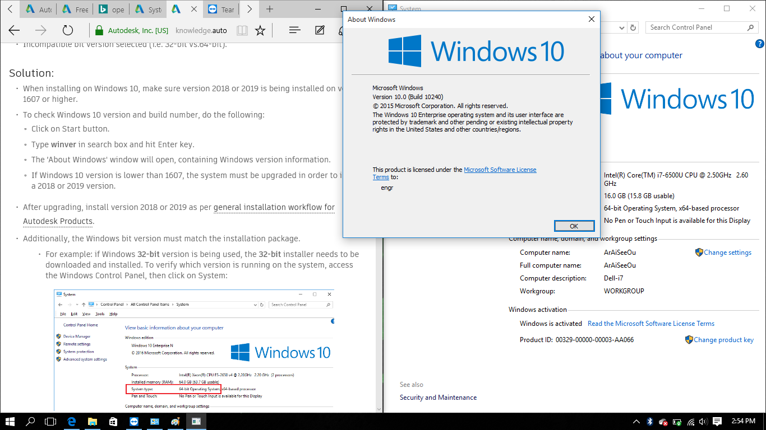Image resolution: width=766 pixels, height=430 pixels.
Task: Open the Action Center notifications
Action: click(x=717, y=422)
